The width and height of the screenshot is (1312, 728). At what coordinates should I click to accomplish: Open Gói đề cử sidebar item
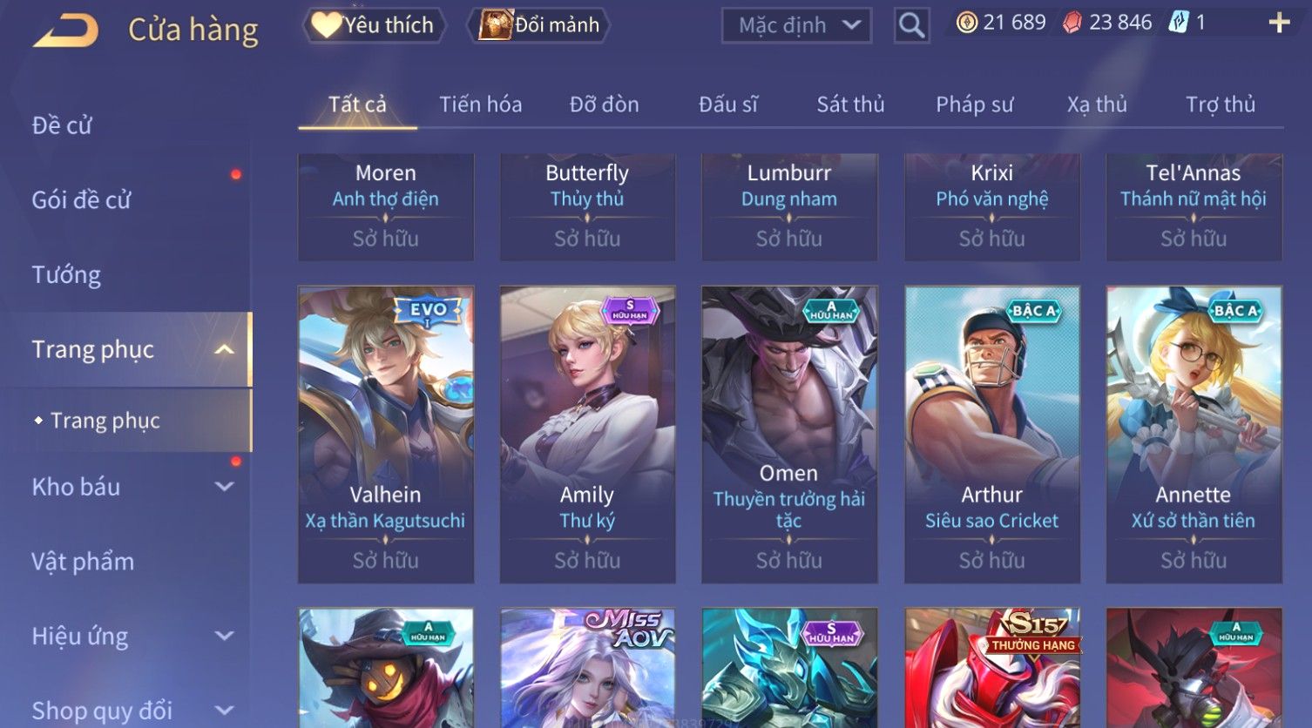pyautogui.click(x=81, y=200)
